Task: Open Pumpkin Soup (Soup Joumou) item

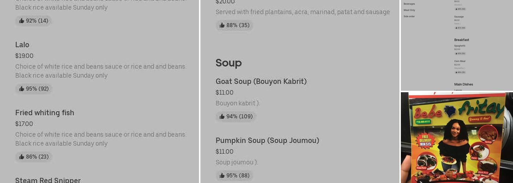Action: (x=267, y=141)
